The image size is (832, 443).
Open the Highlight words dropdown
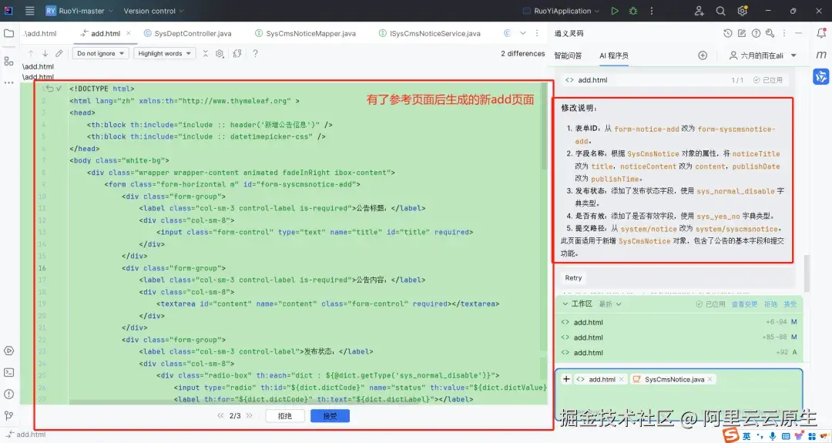[x=165, y=54]
